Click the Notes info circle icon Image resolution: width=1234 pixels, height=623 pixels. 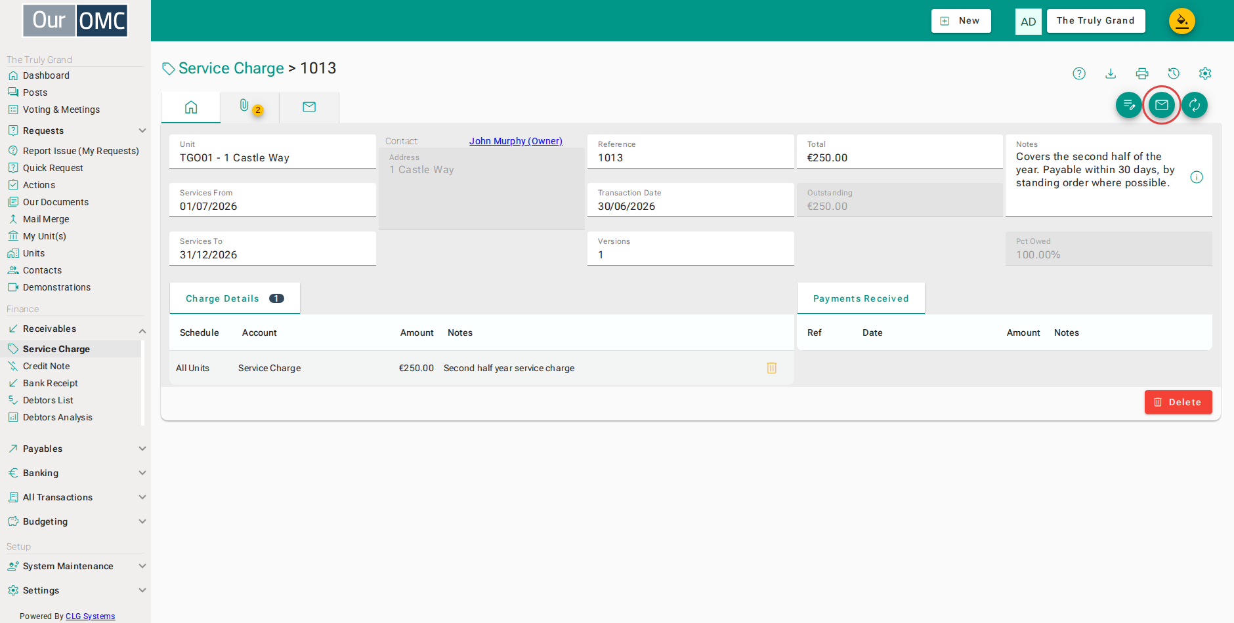click(1197, 177)
